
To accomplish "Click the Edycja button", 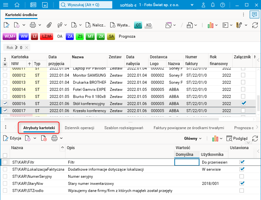I will tap(12, 138).
